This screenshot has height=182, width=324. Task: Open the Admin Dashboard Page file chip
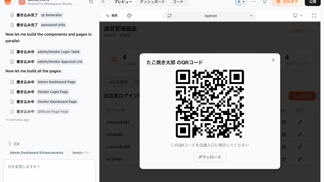point(56,82)
